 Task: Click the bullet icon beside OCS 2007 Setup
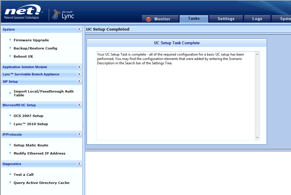10,116
